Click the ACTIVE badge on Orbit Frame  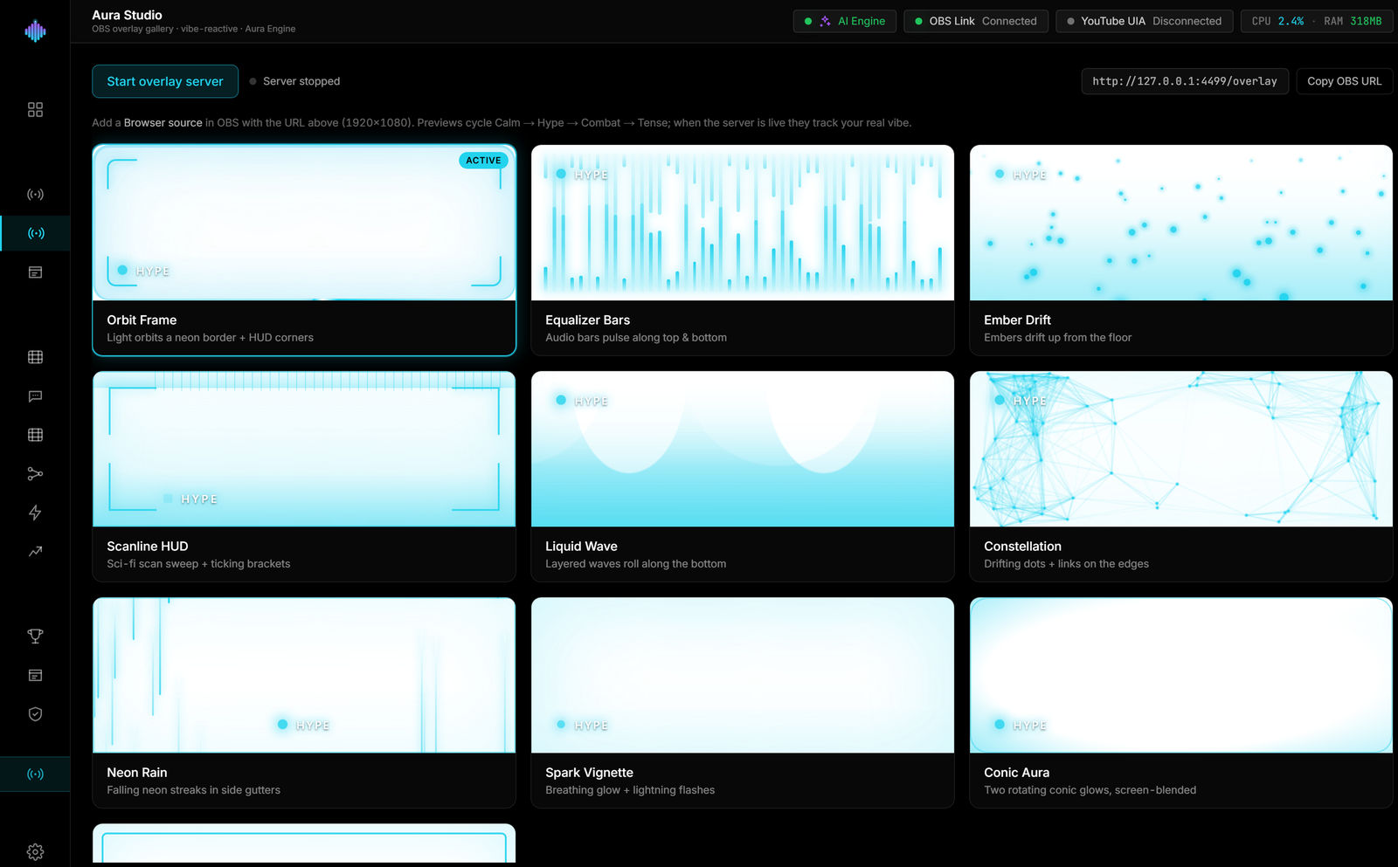(483, 161)
